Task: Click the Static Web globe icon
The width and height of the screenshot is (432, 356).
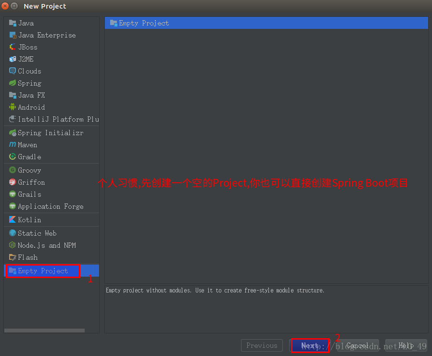Action: [x=13, y=233]
